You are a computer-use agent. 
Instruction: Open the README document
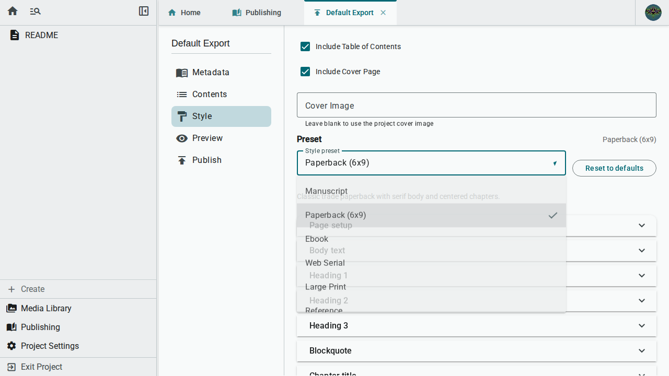click(x=78, y=35)
